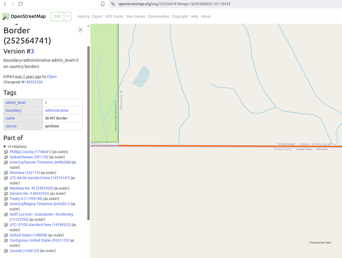Click relation icon beside Division No. 3
342x258 pixels.
6,193
